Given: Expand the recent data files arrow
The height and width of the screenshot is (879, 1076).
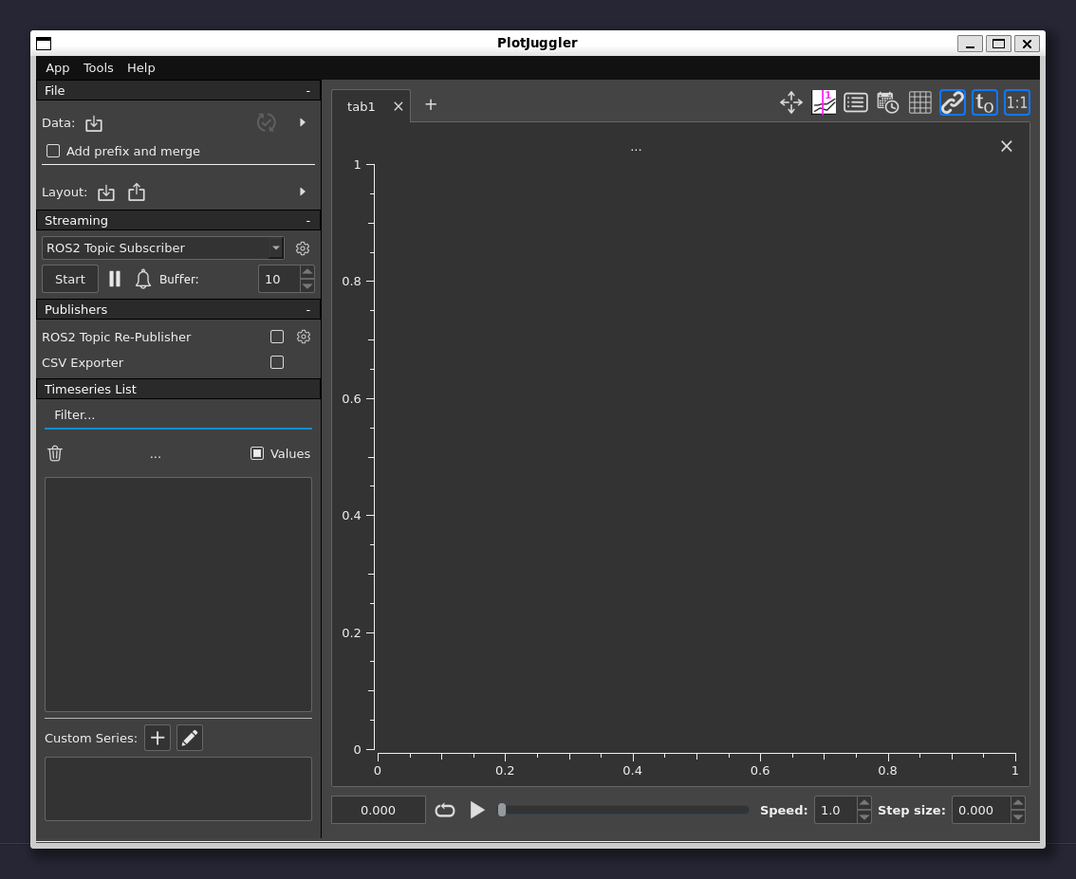Looking at the screenshot, I should tap(303, 122).
